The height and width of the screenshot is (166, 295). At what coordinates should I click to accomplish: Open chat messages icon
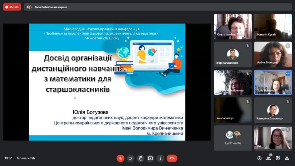[x=278, y=158]
